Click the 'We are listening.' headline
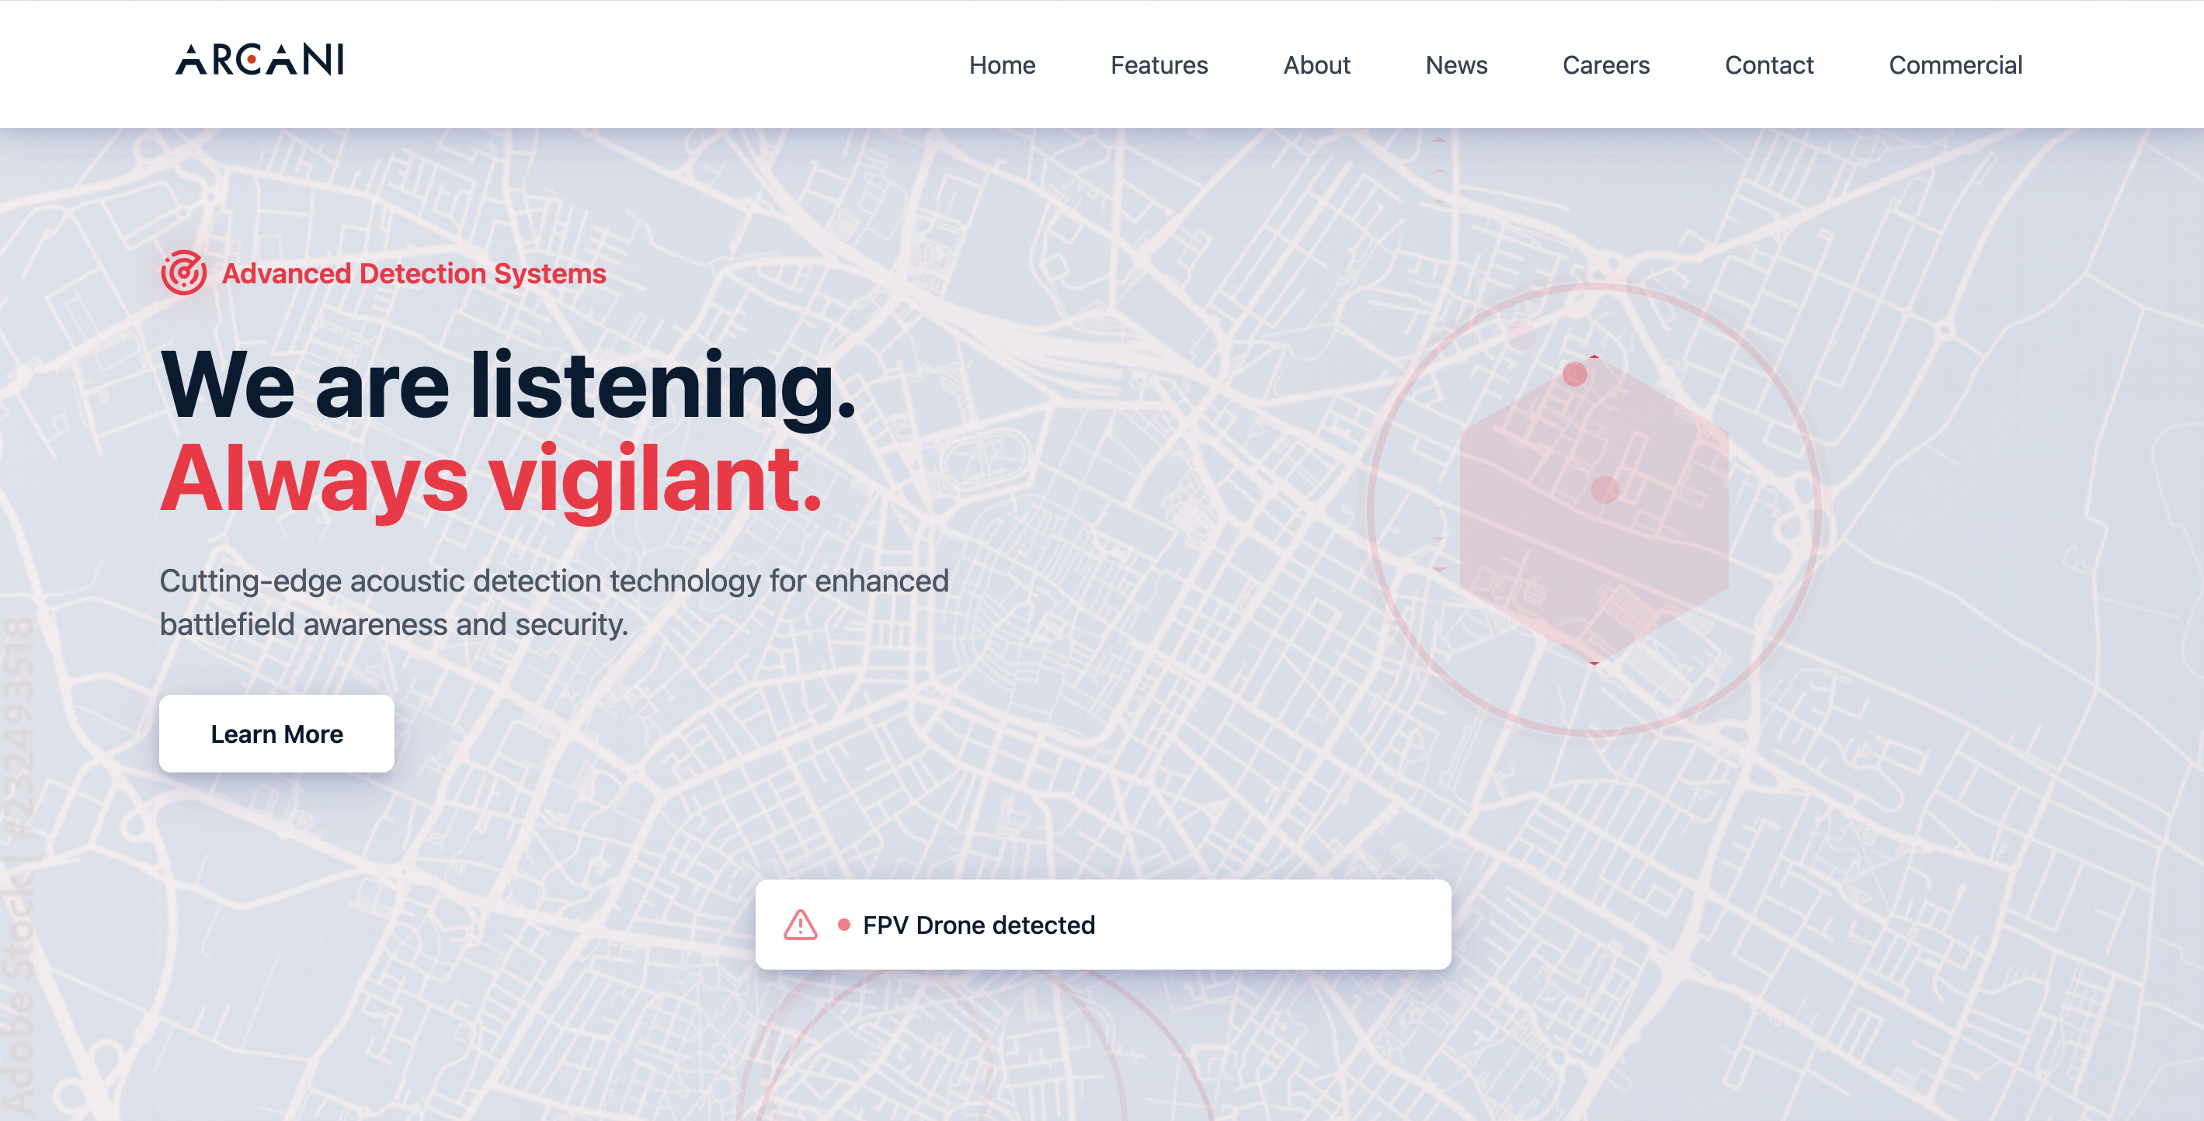Image resolution: width=2204 pixels, height=1121 pixels. (507, 386)
